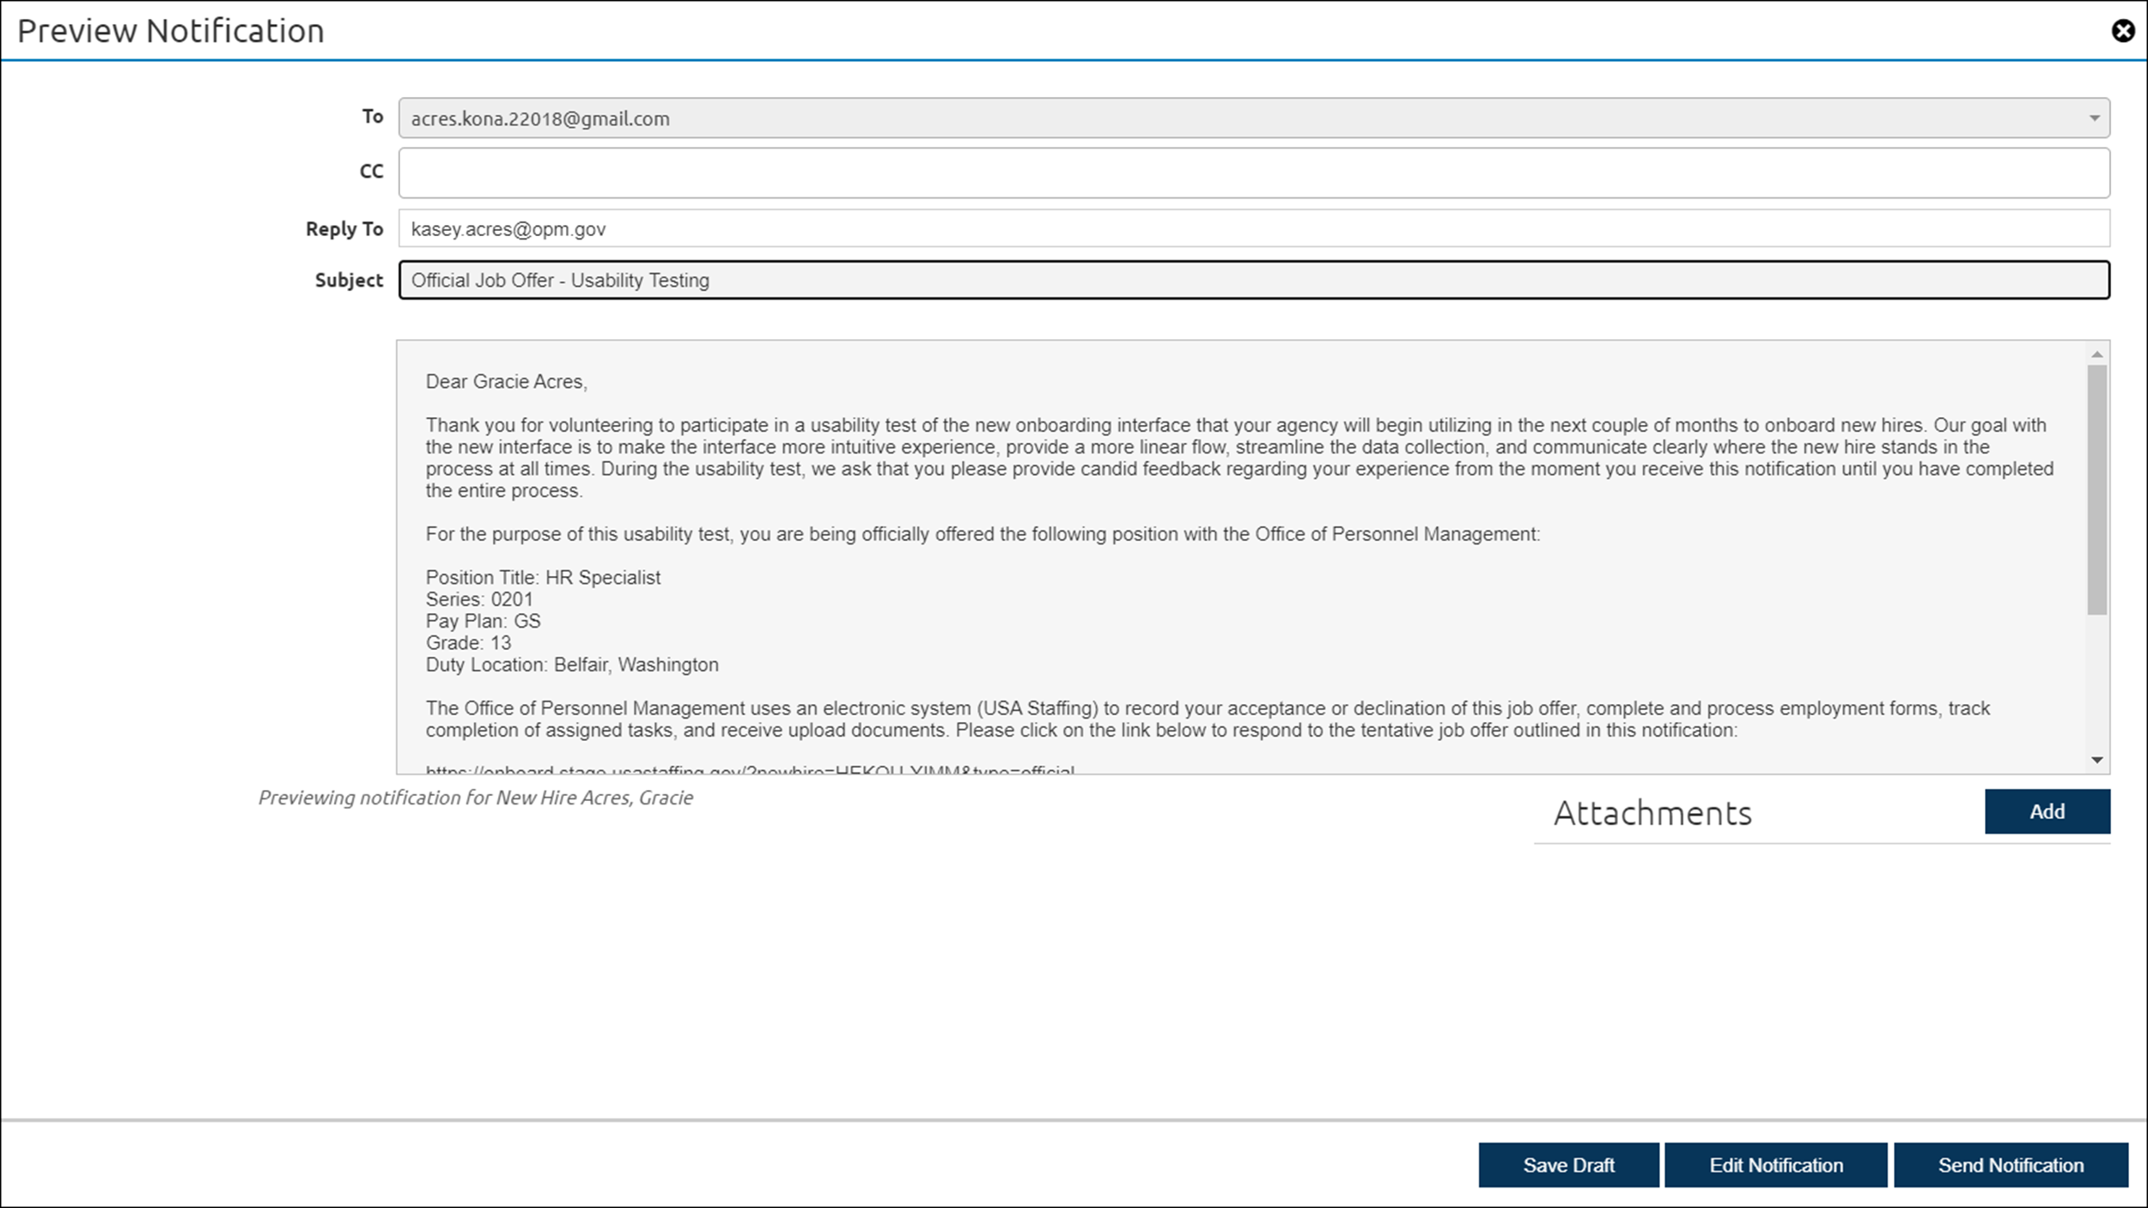Add an attachment to the notification

pos(2047,811)
